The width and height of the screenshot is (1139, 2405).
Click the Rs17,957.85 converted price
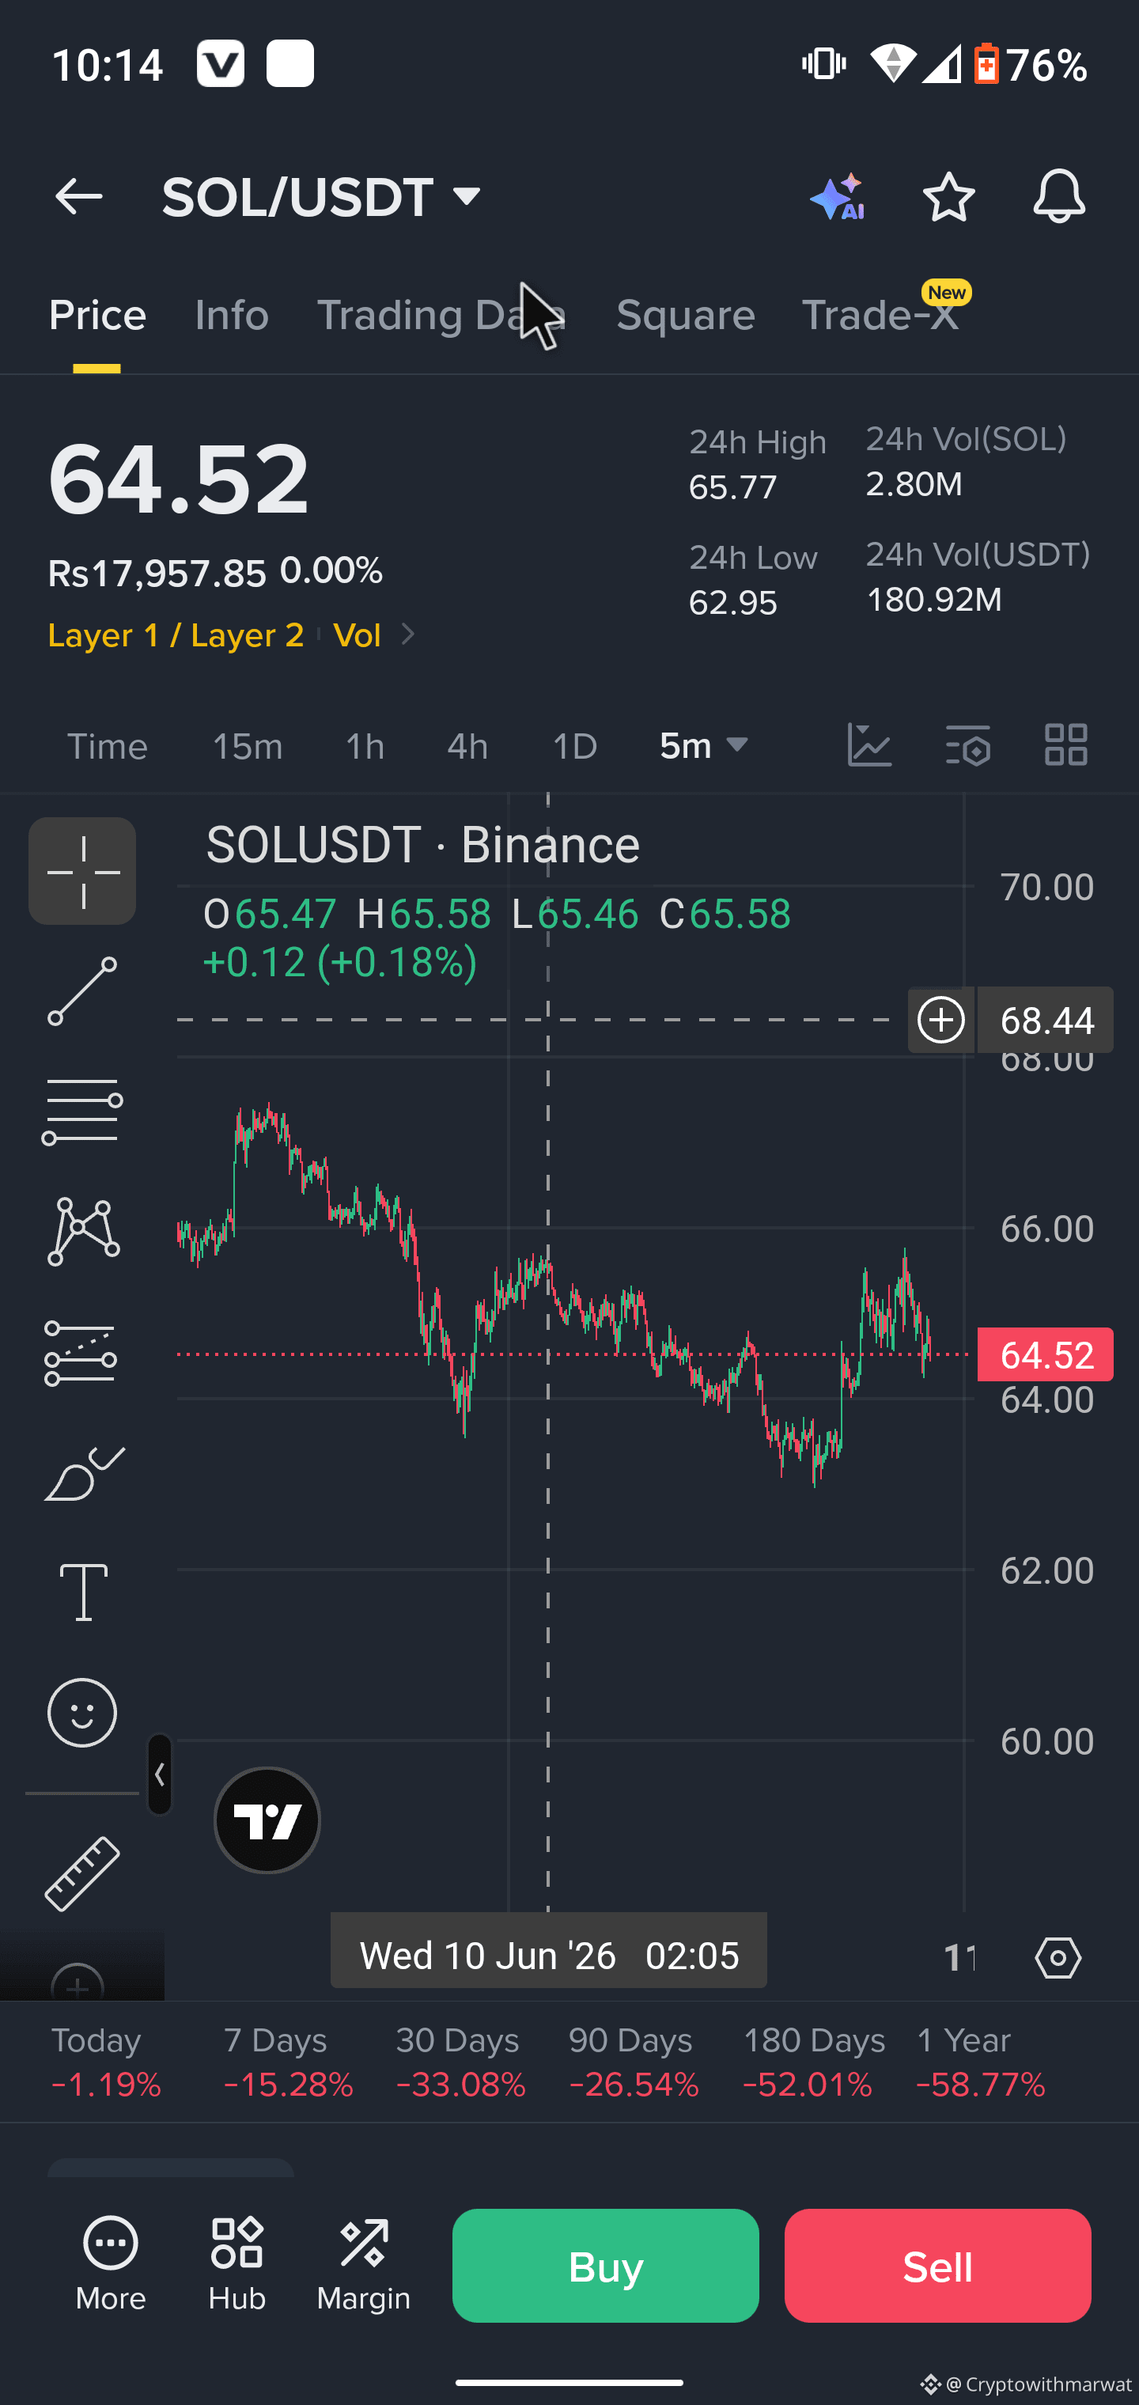[157, 574]
